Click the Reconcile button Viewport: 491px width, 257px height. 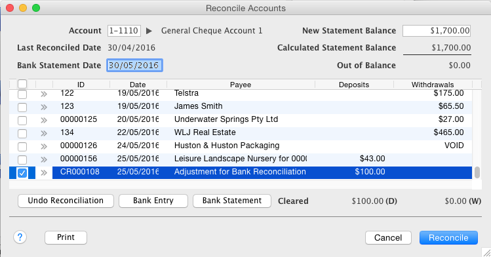[x=448, y=237]
